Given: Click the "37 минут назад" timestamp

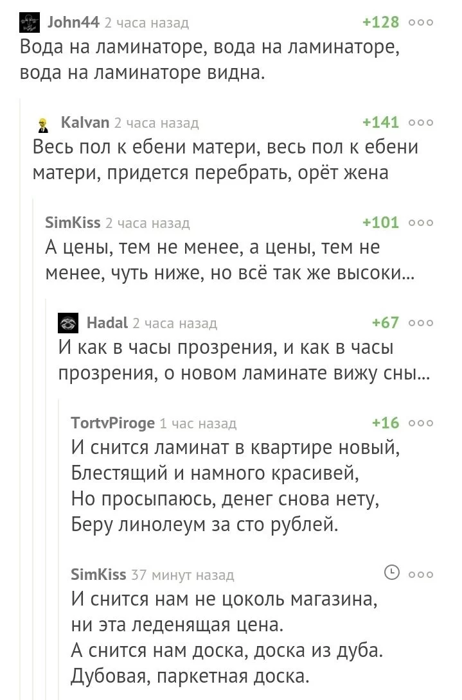Looking at the screenshot, I should tap(182, 575).
